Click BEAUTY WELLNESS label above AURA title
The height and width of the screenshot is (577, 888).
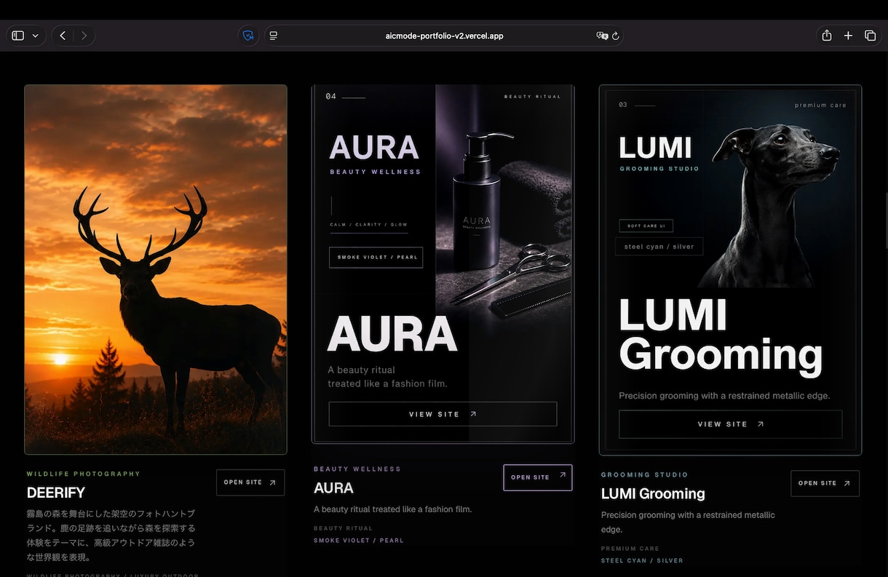coord(357,469)
